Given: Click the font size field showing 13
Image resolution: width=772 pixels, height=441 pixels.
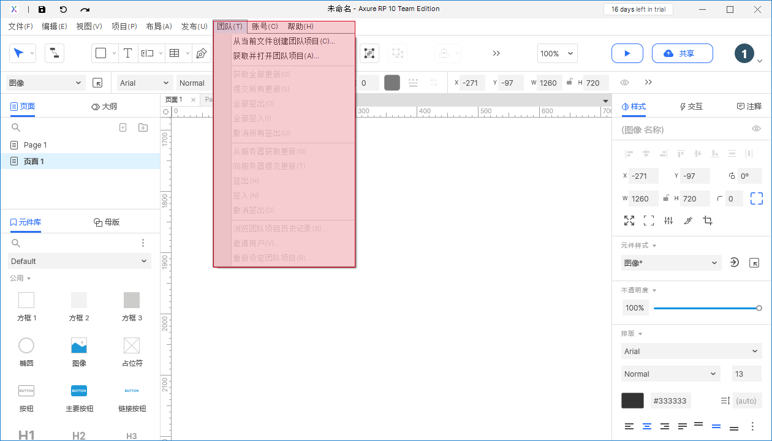Looking at the screenshot, I should [x=747, y=374].
